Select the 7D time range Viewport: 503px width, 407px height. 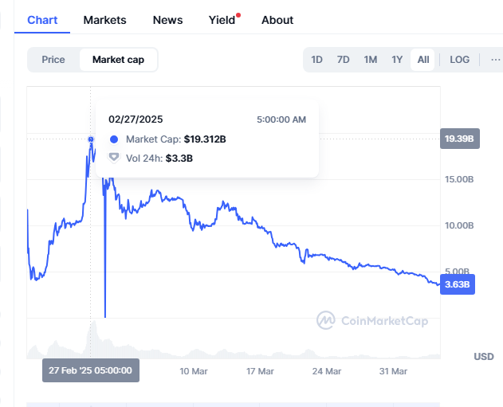(x=344, y=60)
